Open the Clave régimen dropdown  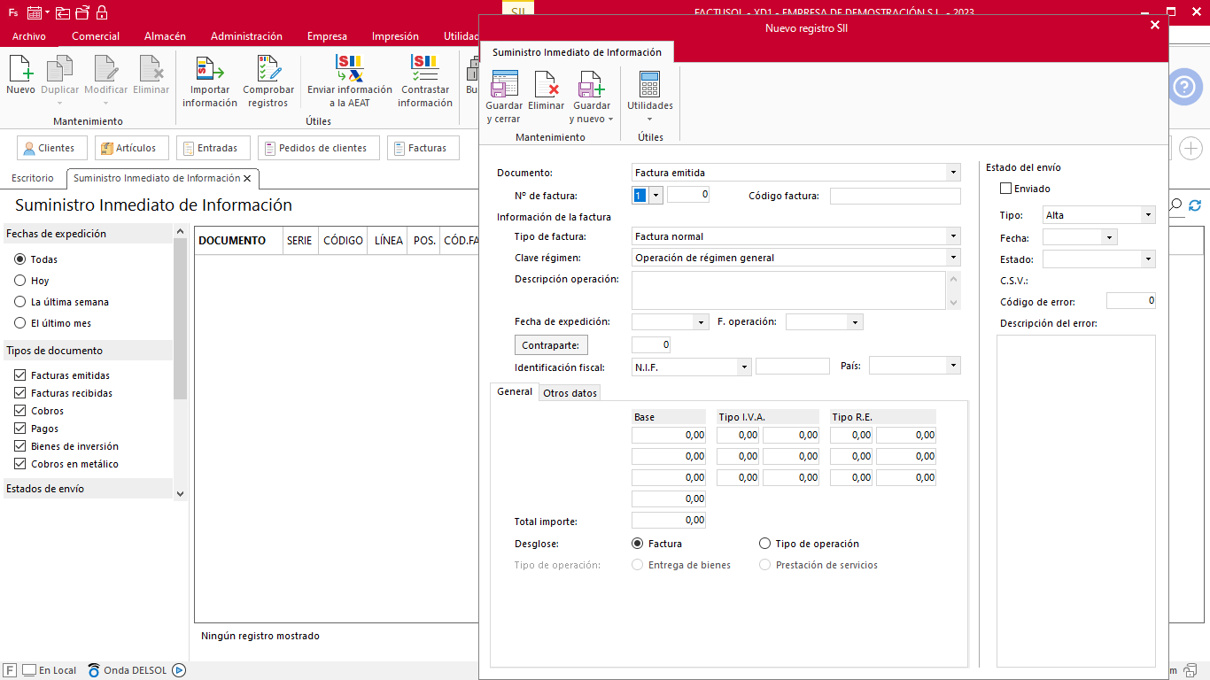953,258
